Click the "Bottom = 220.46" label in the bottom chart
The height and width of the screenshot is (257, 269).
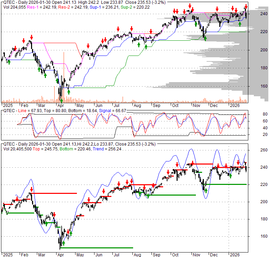tap(75, 149)
